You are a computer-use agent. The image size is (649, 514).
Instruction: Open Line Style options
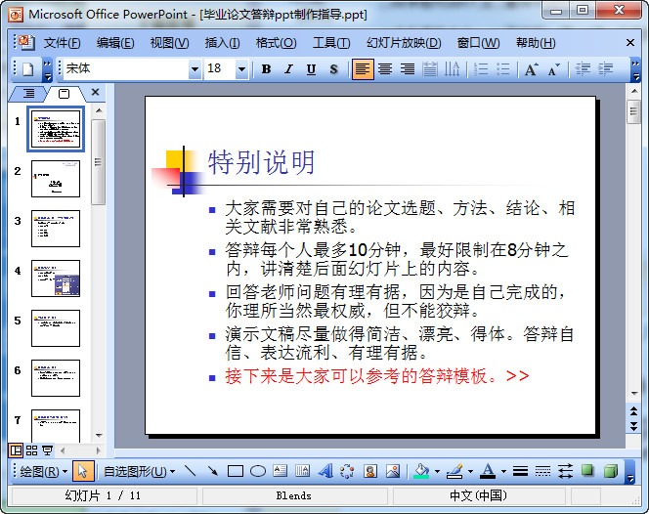coord(520,471)
